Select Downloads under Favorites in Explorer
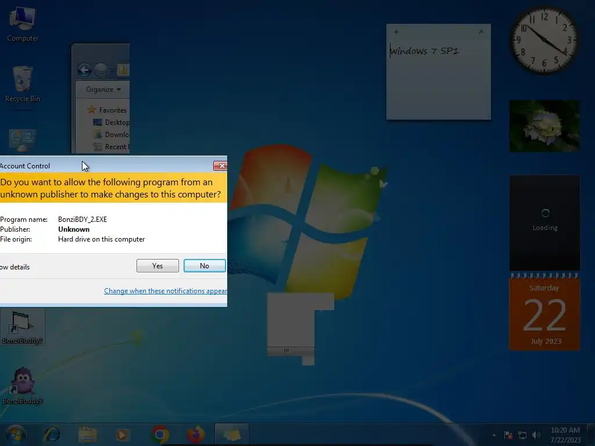This screenshot has width=595, height=446. (x=112, y=135)
